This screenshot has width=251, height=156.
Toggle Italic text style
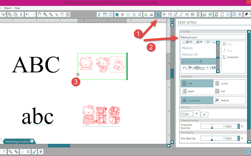[x=228, y=50]
